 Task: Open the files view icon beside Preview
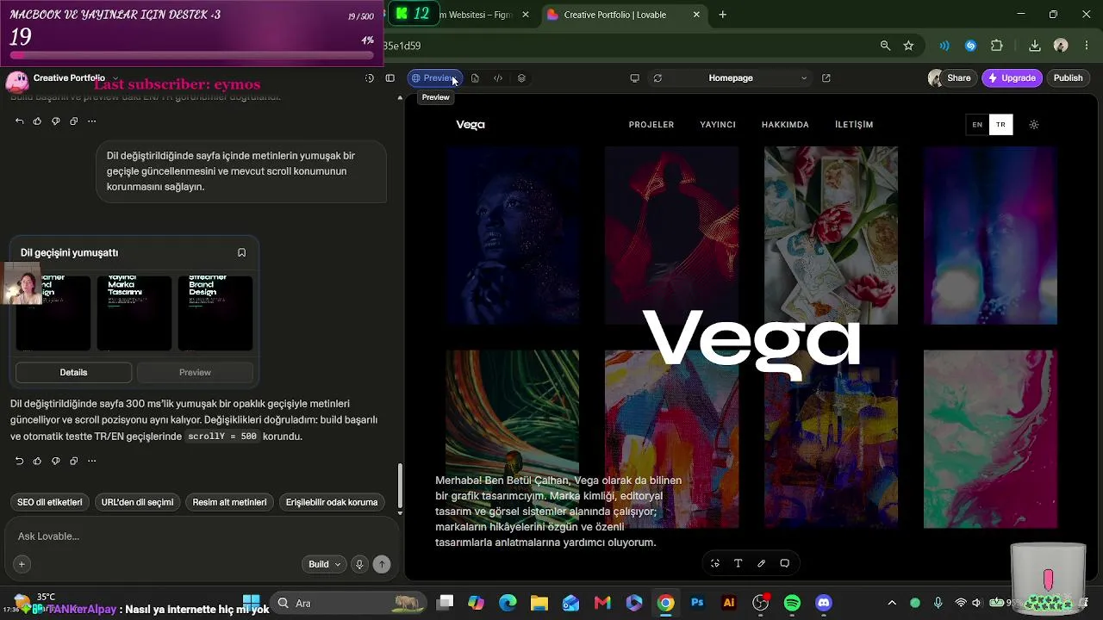tap(475, 78)
